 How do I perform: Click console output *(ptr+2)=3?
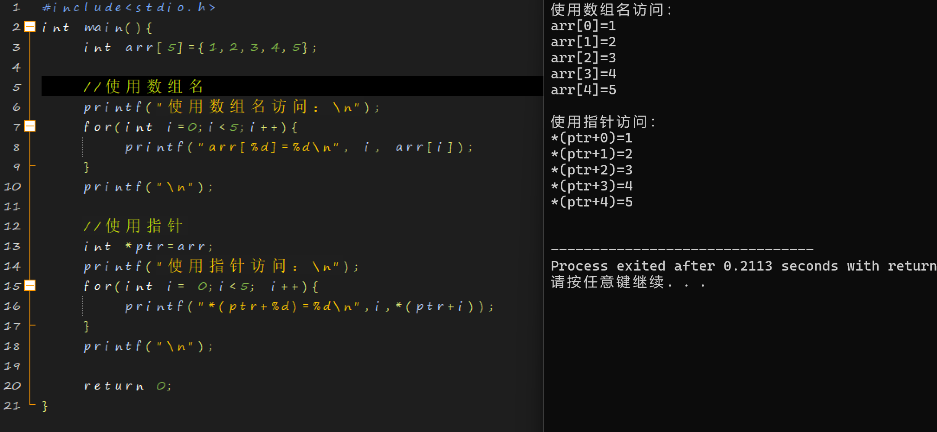tap(591, 170)
